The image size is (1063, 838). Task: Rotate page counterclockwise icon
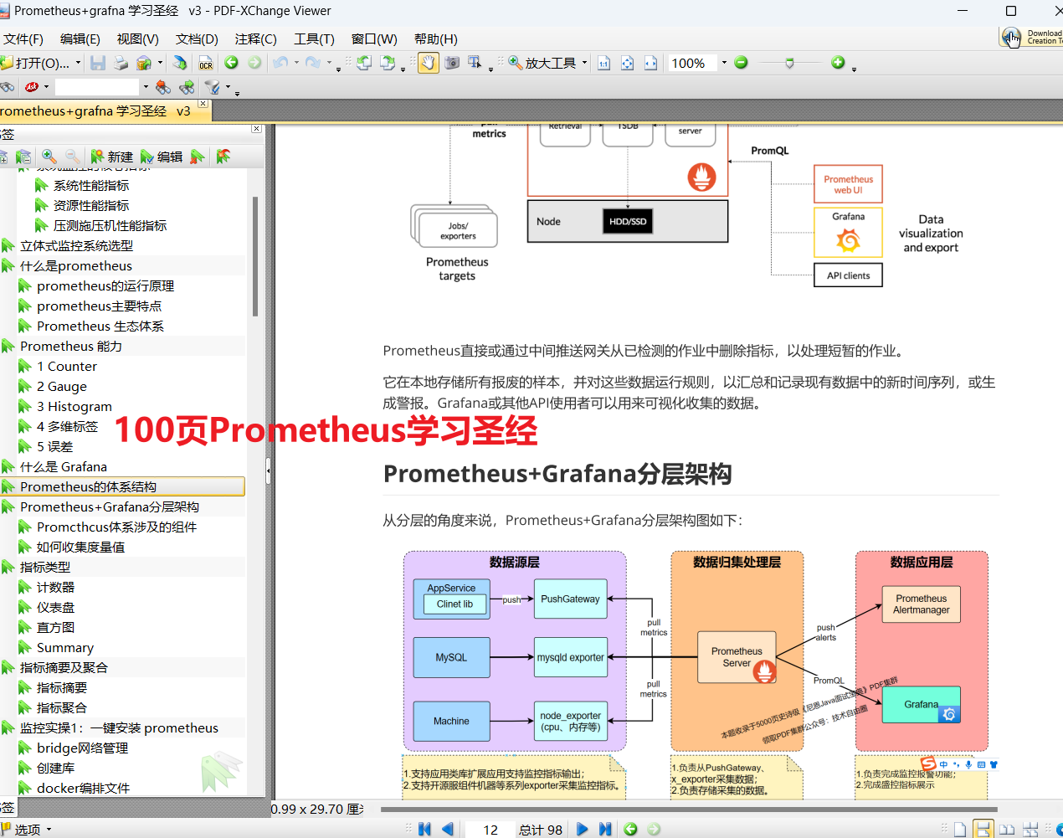(x=364, y=63)
